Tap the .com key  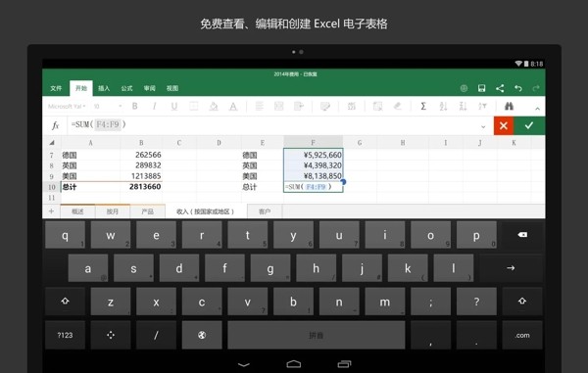point(522,335)
